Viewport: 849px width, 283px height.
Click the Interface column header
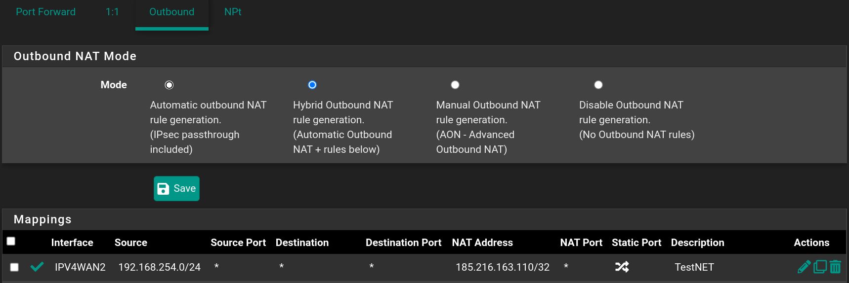pyautogui.click(x=72, y=243)
